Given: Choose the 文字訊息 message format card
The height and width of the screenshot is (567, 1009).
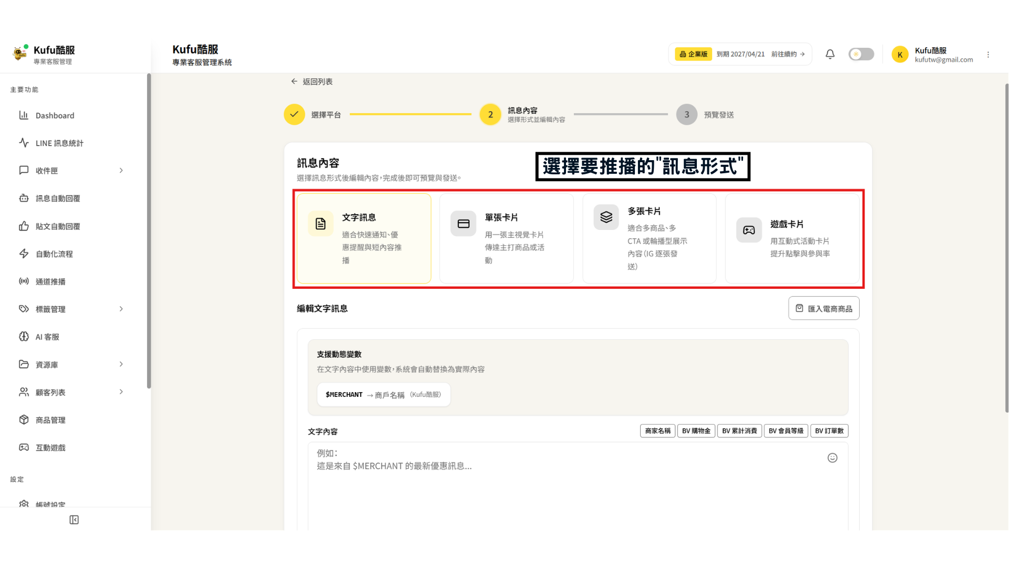Looking at the screenshot, I should [364, 238].
